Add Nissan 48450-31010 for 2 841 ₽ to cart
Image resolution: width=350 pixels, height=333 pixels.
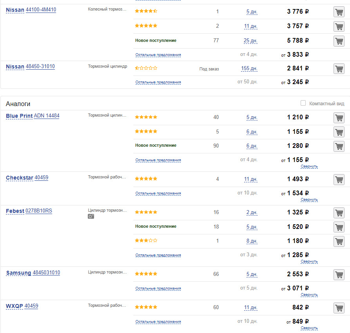339,68
